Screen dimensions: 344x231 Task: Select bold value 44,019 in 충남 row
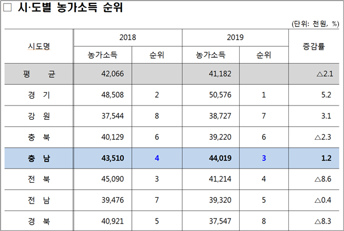pyautogui.click(x=220, y=158)
